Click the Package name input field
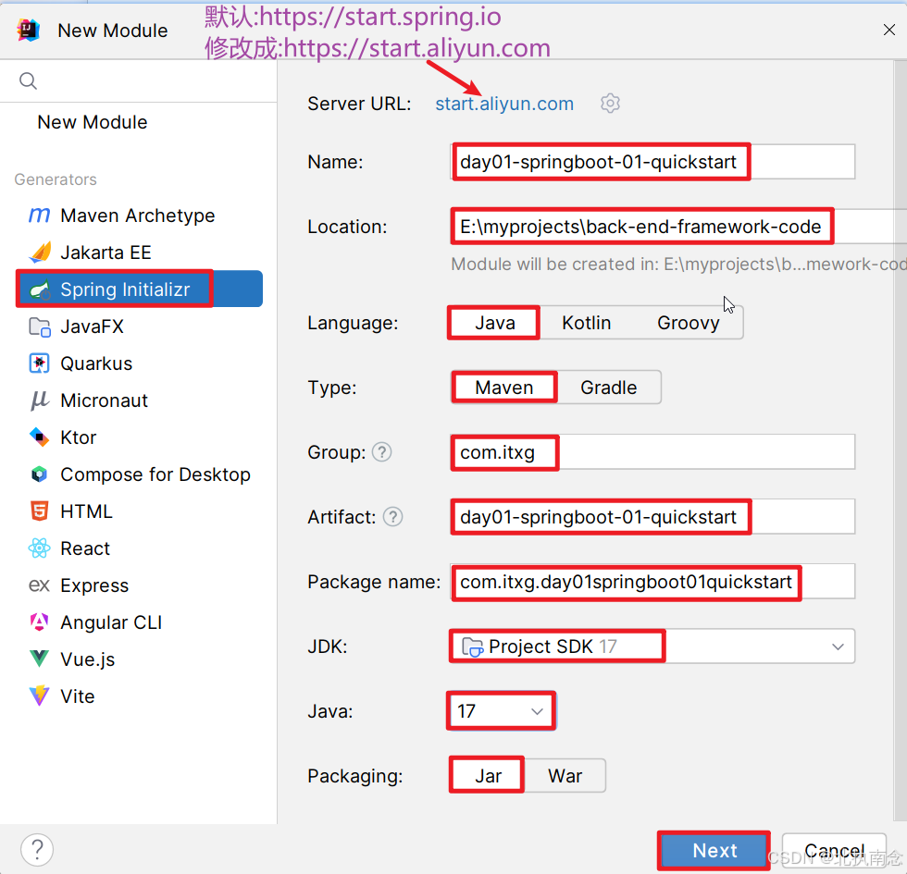This screenshot has width=907, height=874. coord(652,582)
